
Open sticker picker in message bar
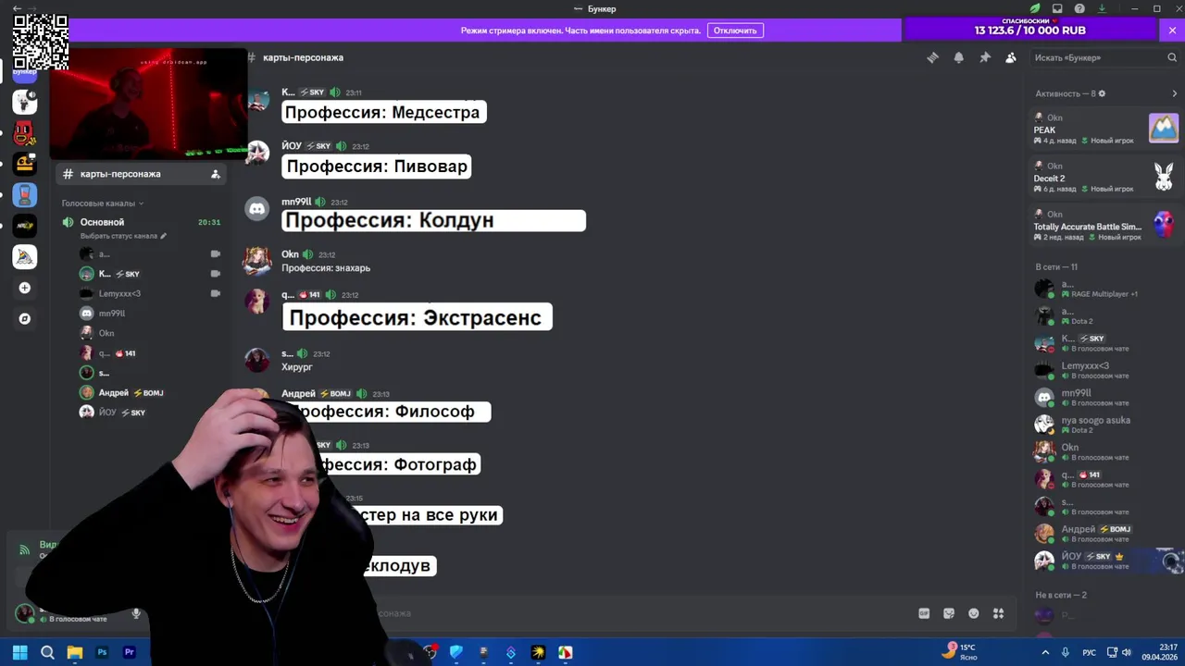pos(949,613)
